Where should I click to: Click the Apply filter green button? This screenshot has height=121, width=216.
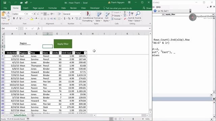[63, 44]
